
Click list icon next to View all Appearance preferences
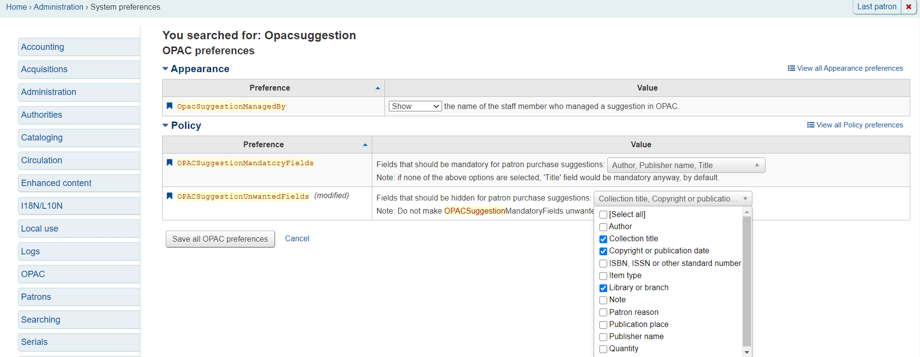tap(791, 68)
